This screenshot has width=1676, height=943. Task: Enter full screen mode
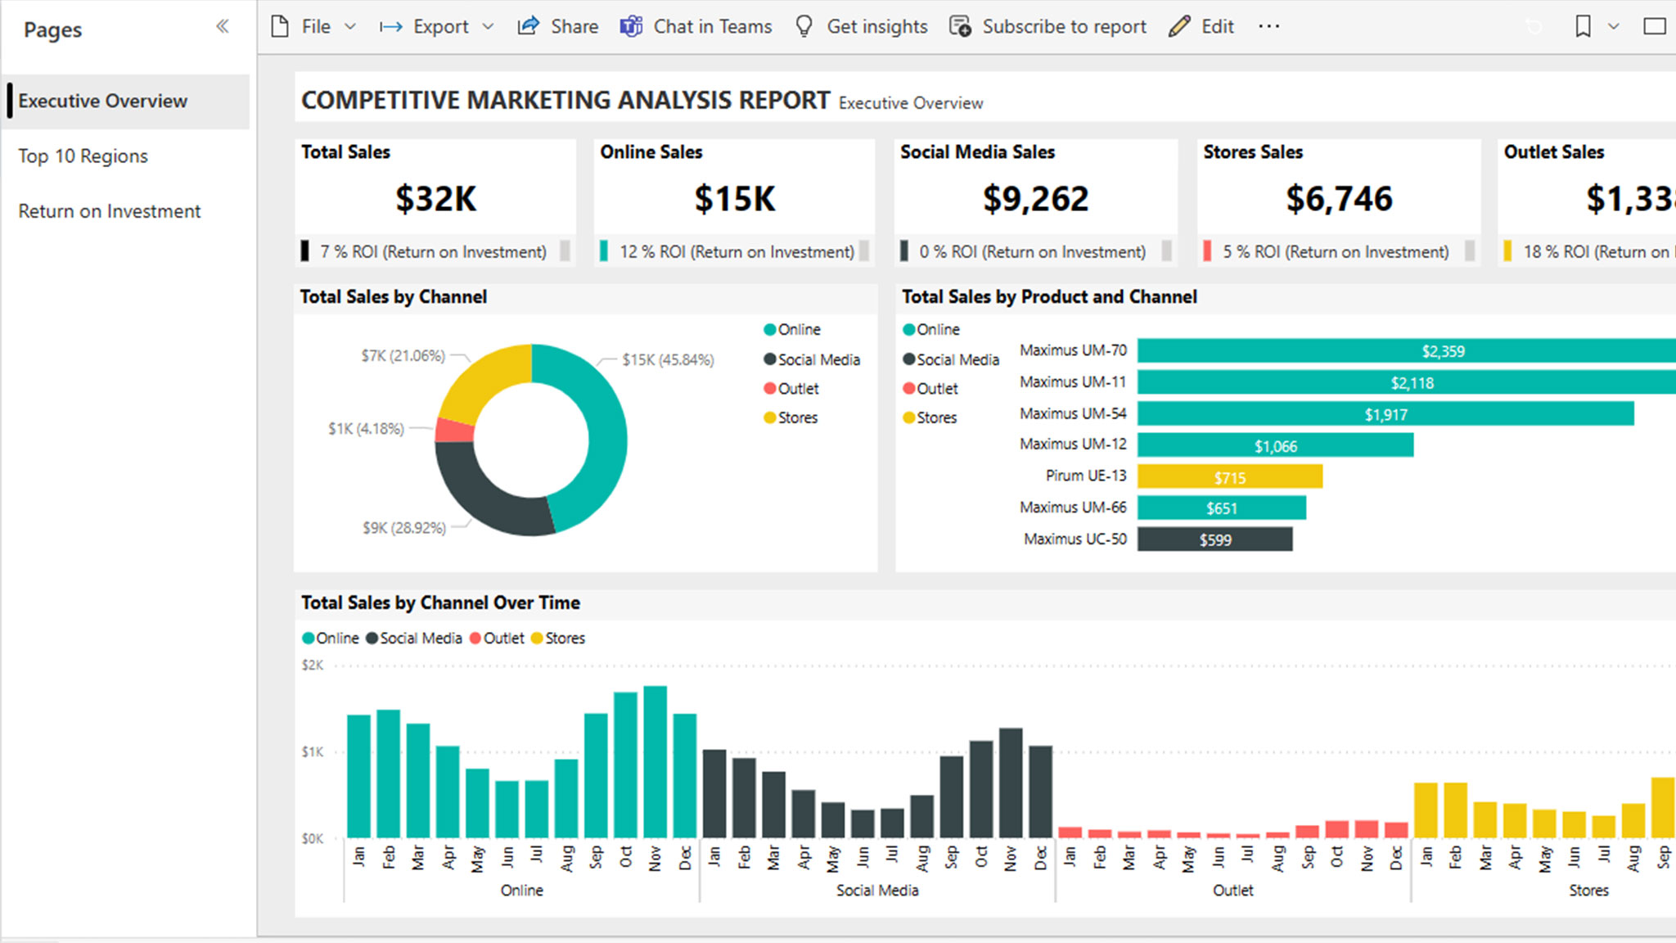point(1653,25)
